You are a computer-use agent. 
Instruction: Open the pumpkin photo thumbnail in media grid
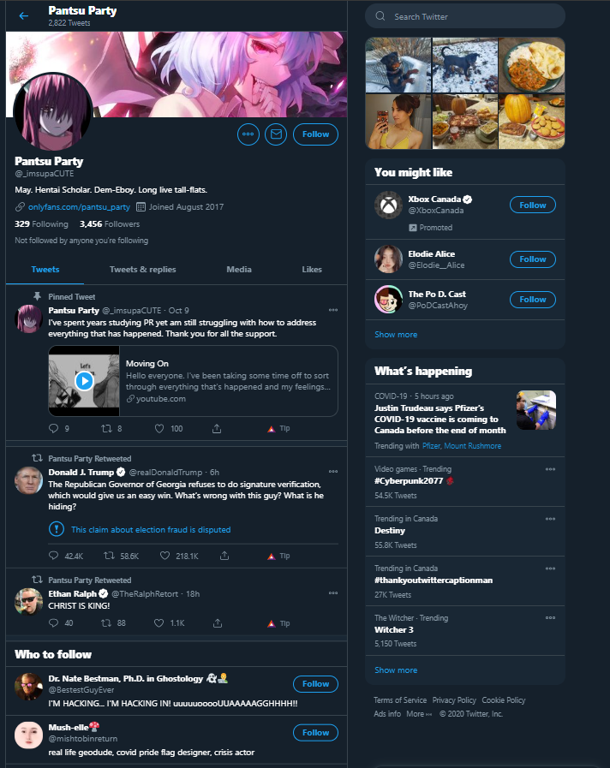pos(531,122)
